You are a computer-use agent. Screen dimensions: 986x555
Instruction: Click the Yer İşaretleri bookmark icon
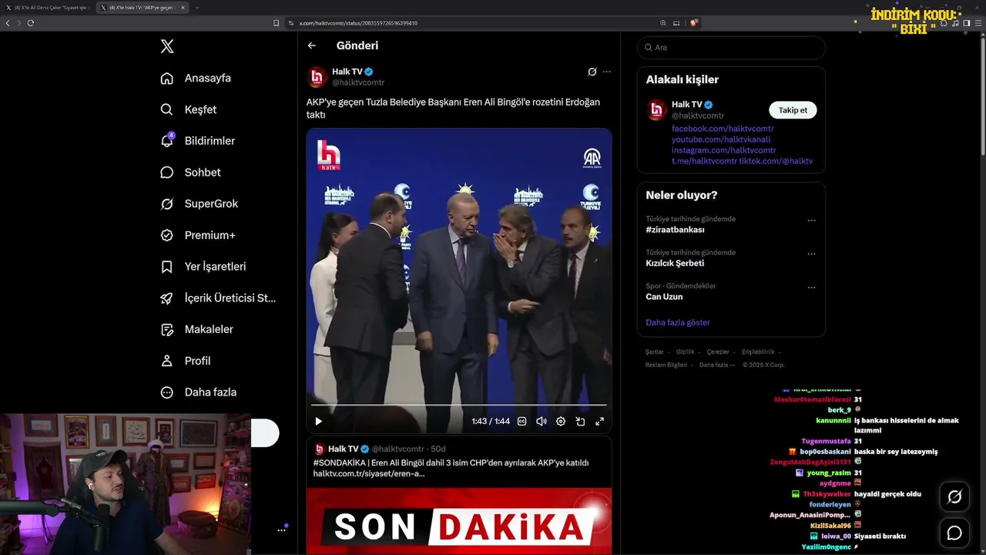click(x=166, y=267)
